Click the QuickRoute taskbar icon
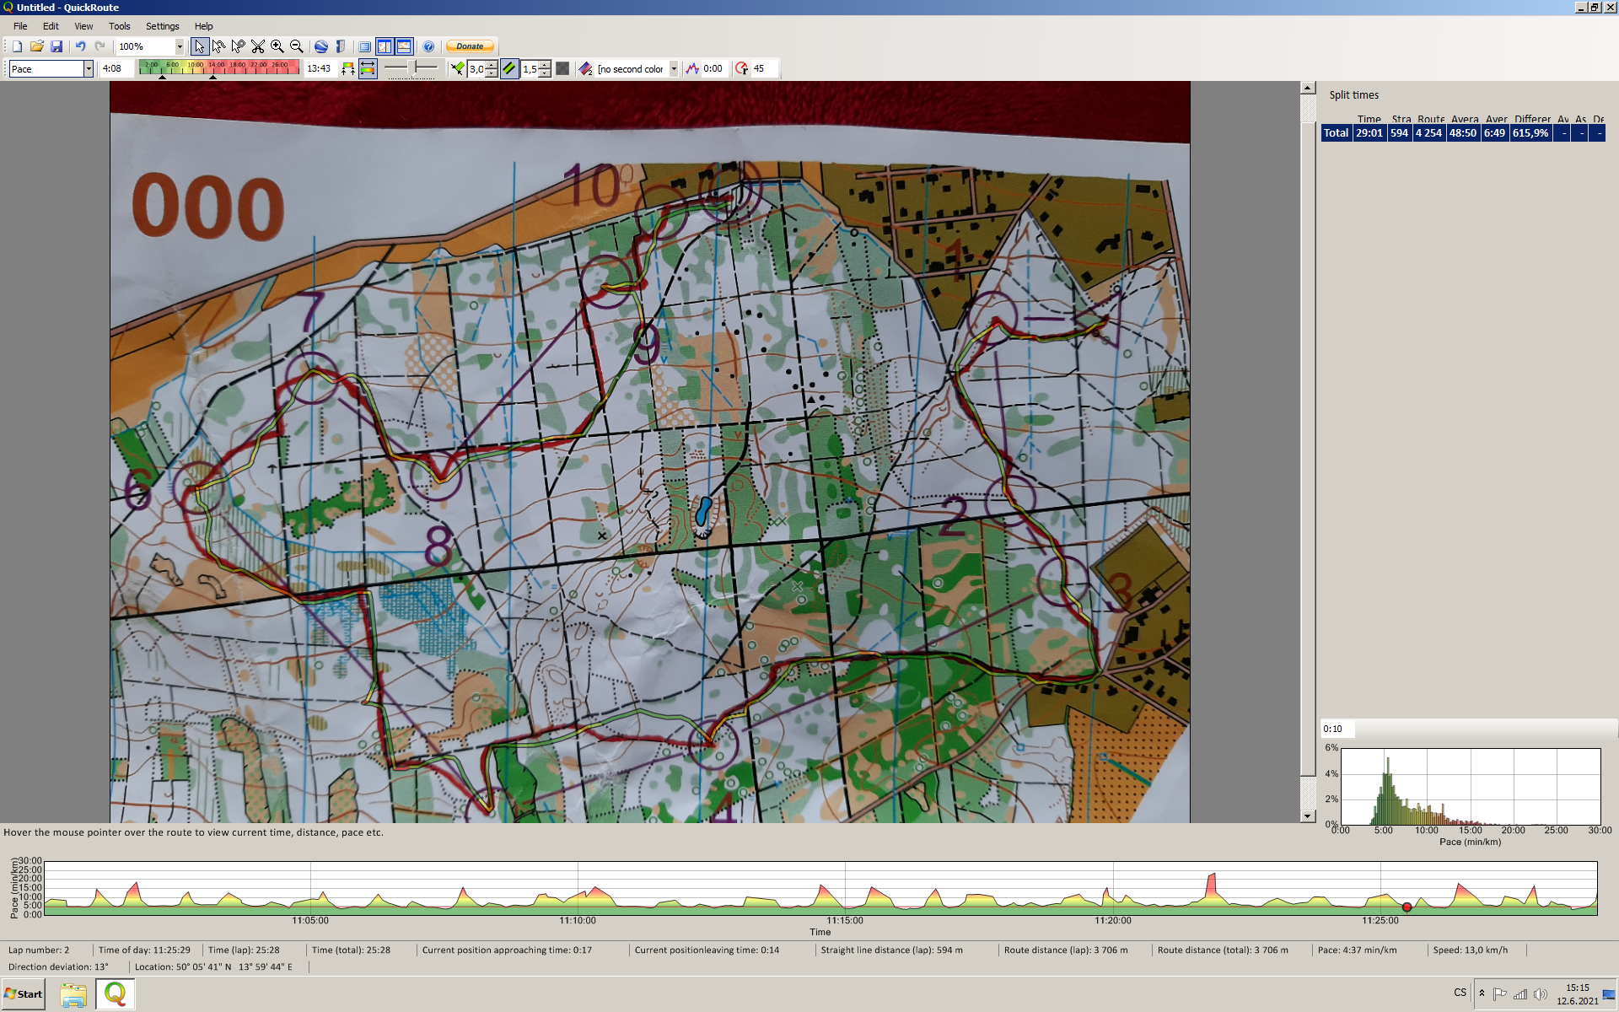Image resolution: width=1619 pixels, height=1012 pixels. tap(115, 994)
